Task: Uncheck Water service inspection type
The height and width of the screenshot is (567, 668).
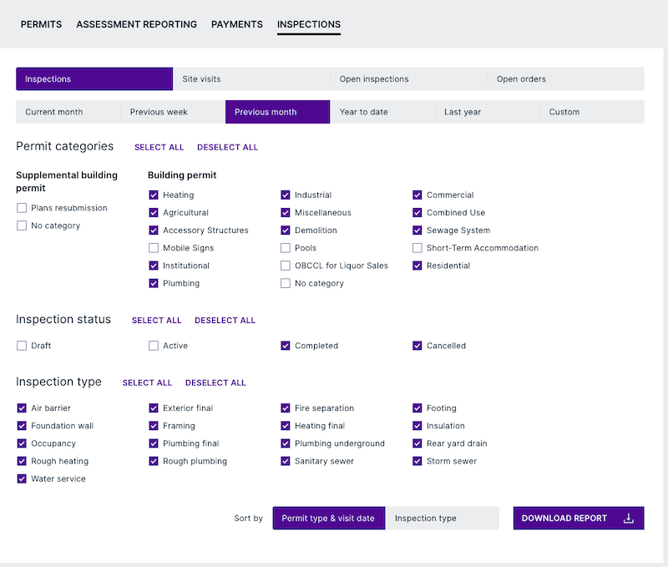Action: [22, 478]
